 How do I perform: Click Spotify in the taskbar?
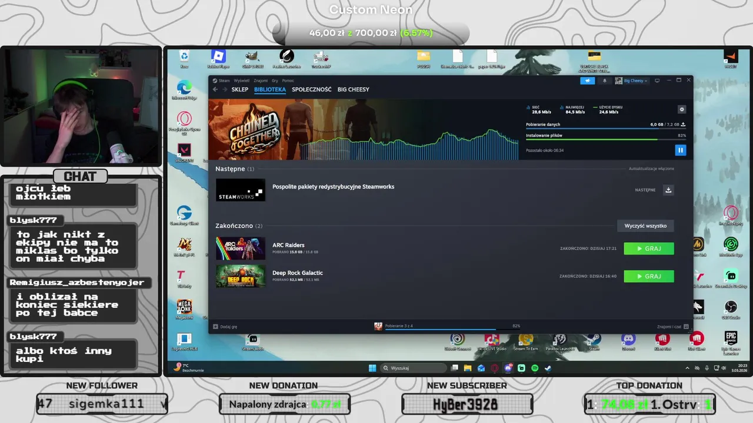(535, 368)
